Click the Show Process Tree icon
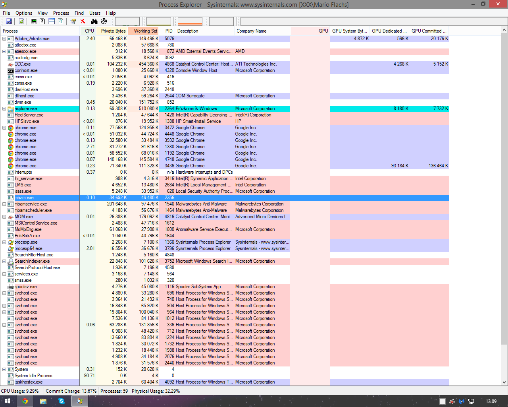This screenshot has height=407, width=508. [x=42, y=21]
